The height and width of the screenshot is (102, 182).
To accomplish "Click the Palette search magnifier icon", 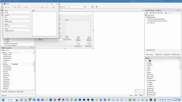I will point(180,61).
